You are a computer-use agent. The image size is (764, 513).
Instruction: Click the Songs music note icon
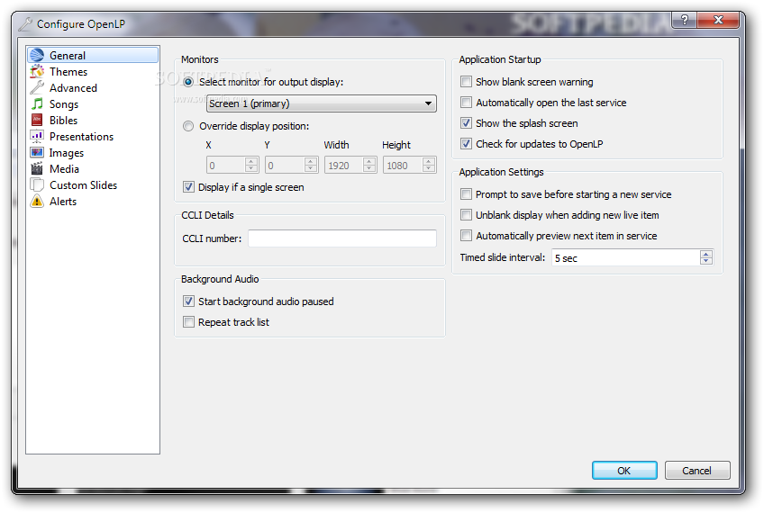click(37, 103)
